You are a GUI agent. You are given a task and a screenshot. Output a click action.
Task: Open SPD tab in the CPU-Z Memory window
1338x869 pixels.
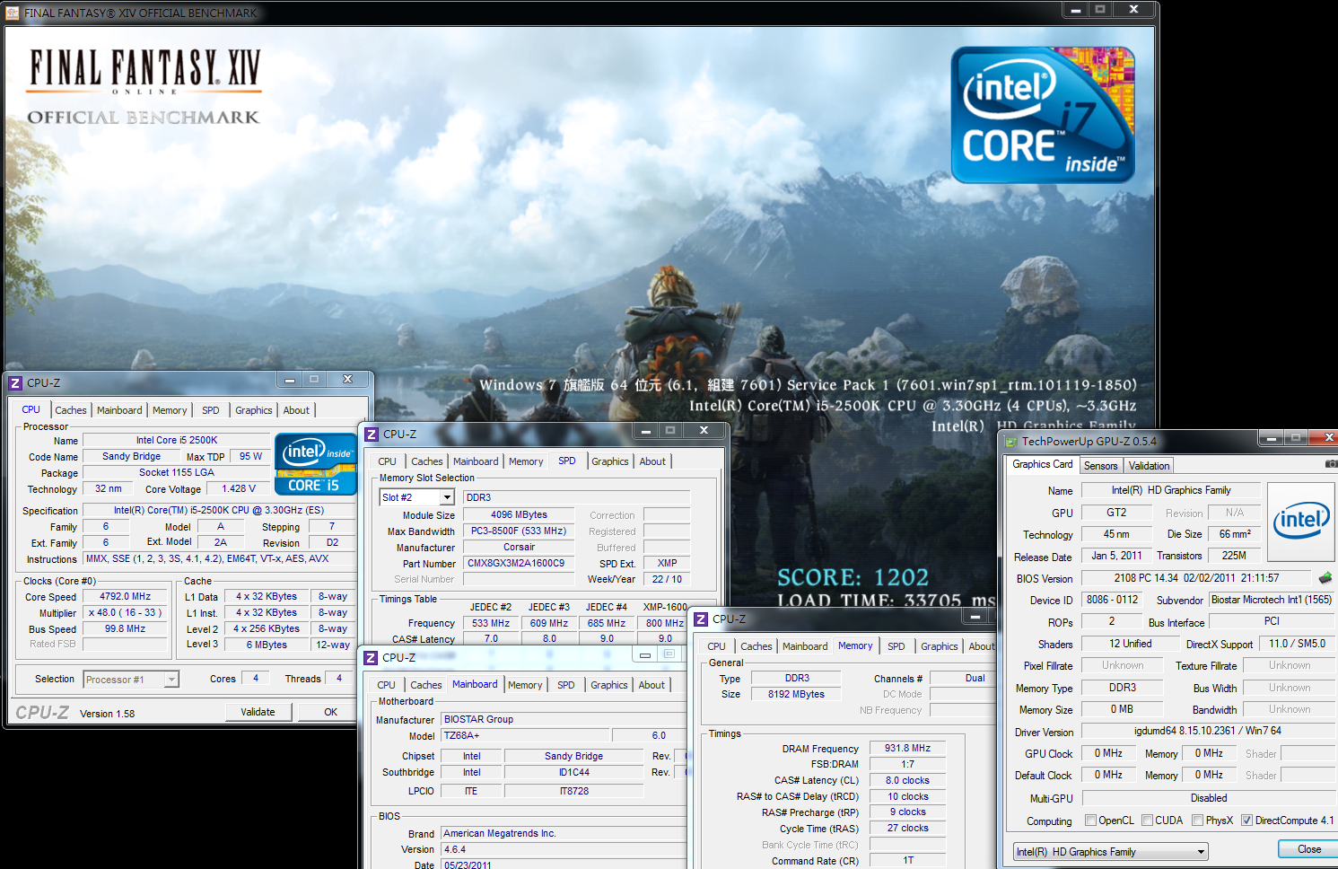click(x=896, y=646)
